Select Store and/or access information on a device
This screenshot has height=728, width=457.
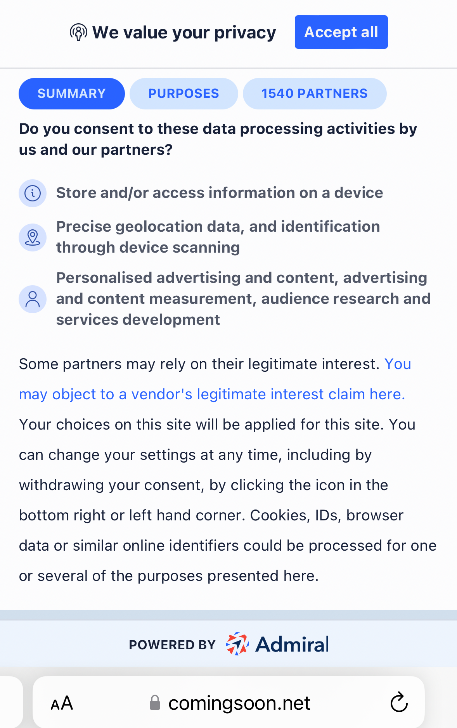click(220, 193)
